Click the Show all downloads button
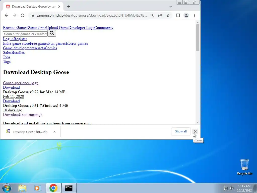This screenshot has height=193, width=257. (181, 131)
